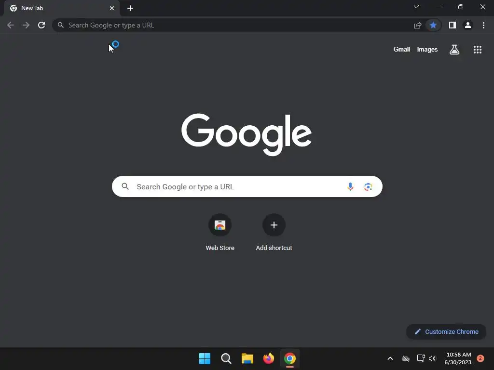Screen dimensions: 494x370
Task: Launch Firefox from the taskbar
Action: [x=268, y=358]
